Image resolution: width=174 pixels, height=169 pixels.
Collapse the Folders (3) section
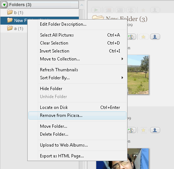(x=4, y=5)
